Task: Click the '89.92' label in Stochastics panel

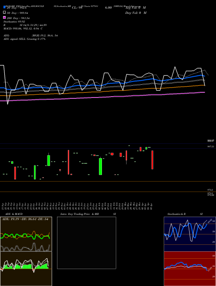Action: 210,221
